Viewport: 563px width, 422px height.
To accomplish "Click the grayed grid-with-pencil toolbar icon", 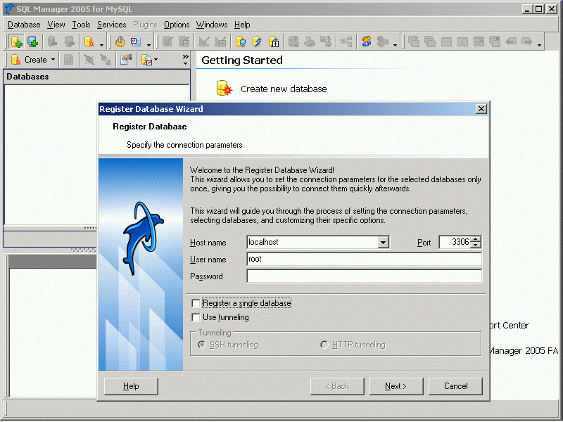I will pyautogui.click(x=167, y=41).
